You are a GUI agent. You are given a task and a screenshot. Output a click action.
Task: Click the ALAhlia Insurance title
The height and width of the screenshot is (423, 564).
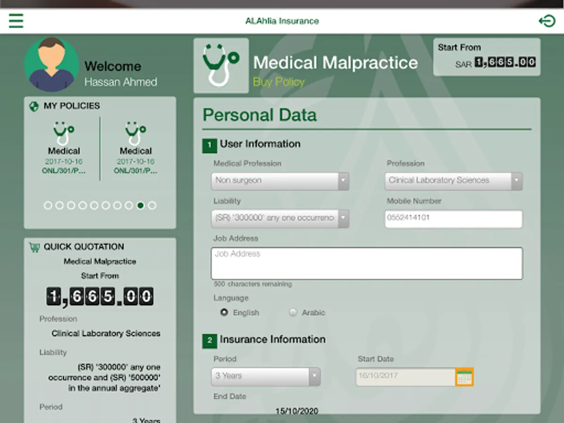click(282, 21)
